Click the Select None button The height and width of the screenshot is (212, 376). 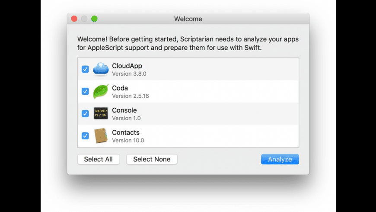tap(152, 159)
